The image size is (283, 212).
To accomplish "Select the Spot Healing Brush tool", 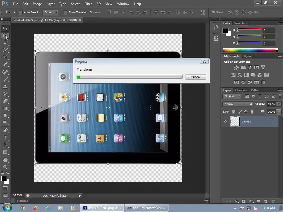I will click(x=5, y=72).
